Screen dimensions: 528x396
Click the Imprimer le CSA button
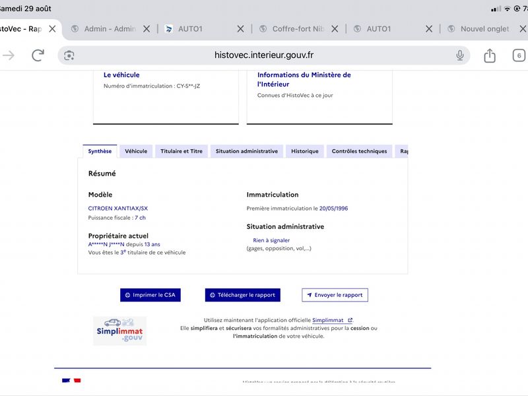click(150, 295)
